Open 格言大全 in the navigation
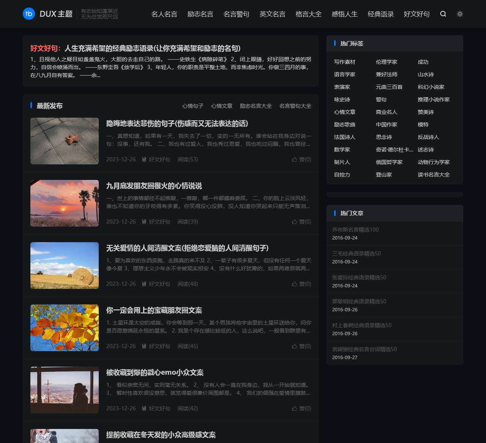 pos(308,14)
